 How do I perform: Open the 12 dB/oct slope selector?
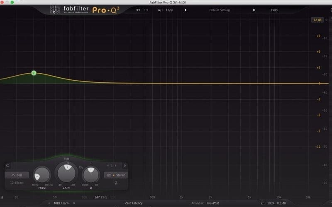(x=17, y=183)
